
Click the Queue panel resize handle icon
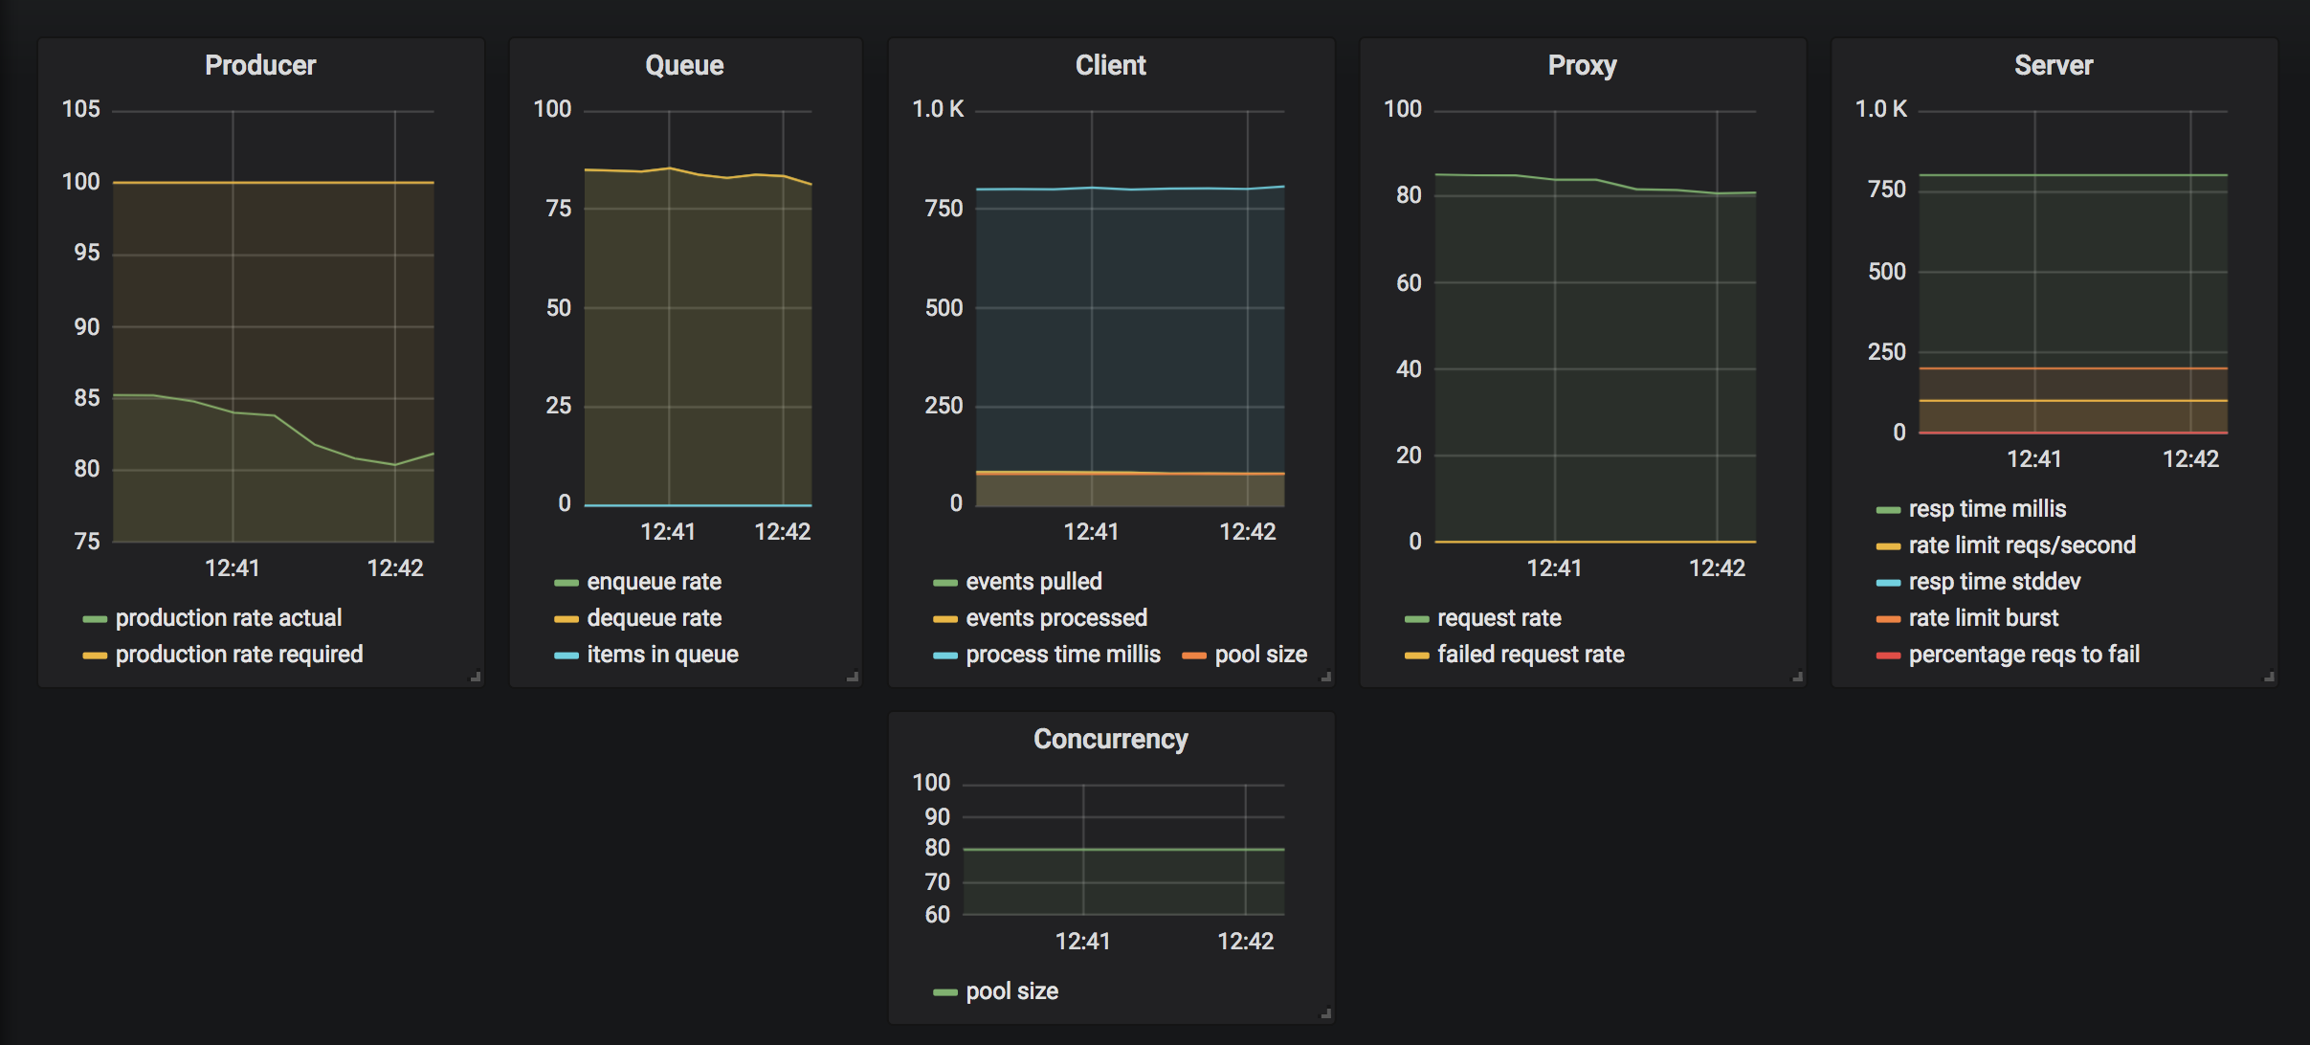(853, 677)
